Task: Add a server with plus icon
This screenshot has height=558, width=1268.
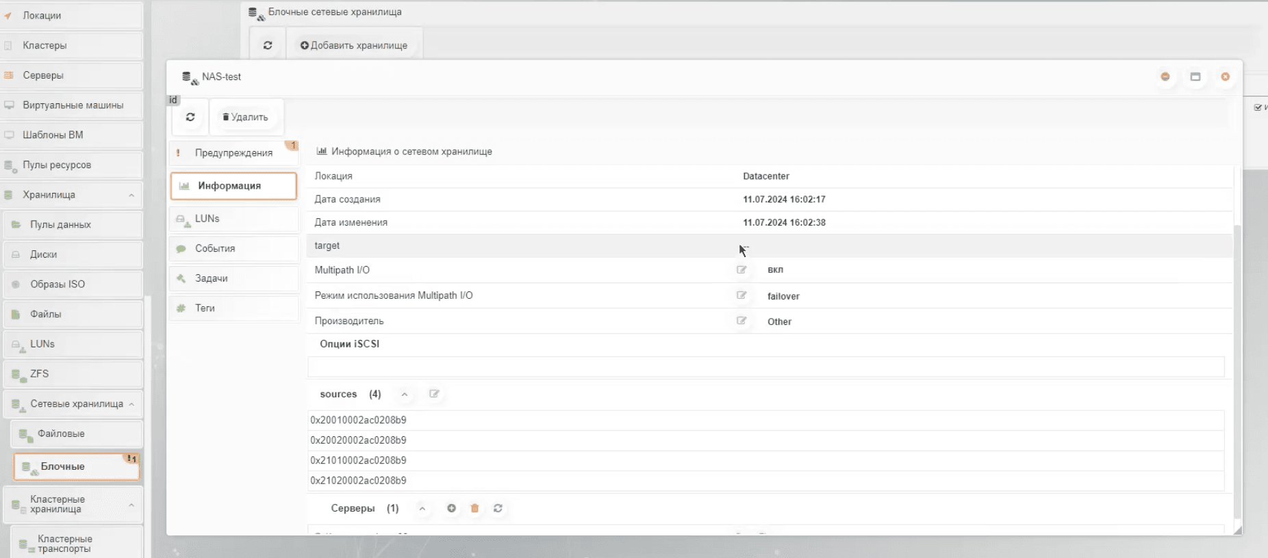Action: pyautogui.click(x=451, y=508)
